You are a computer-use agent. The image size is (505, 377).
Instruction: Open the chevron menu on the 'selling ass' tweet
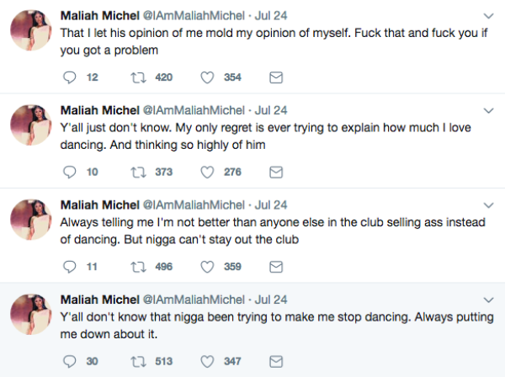pos(489,205)
